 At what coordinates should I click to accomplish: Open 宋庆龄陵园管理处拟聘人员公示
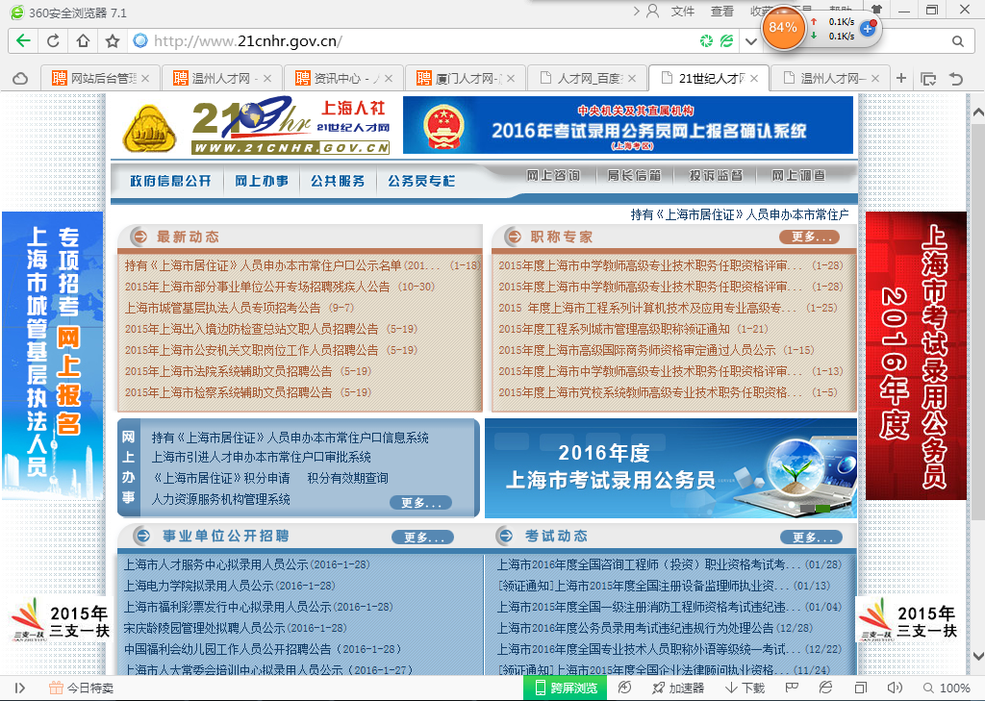204,628
